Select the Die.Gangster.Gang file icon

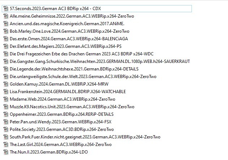[6, 61]
